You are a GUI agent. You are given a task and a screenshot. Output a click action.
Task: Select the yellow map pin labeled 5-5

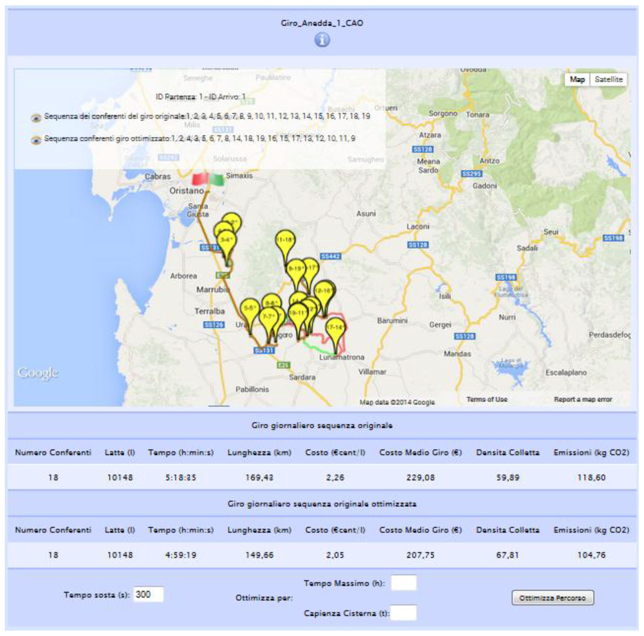pos(250,308)
